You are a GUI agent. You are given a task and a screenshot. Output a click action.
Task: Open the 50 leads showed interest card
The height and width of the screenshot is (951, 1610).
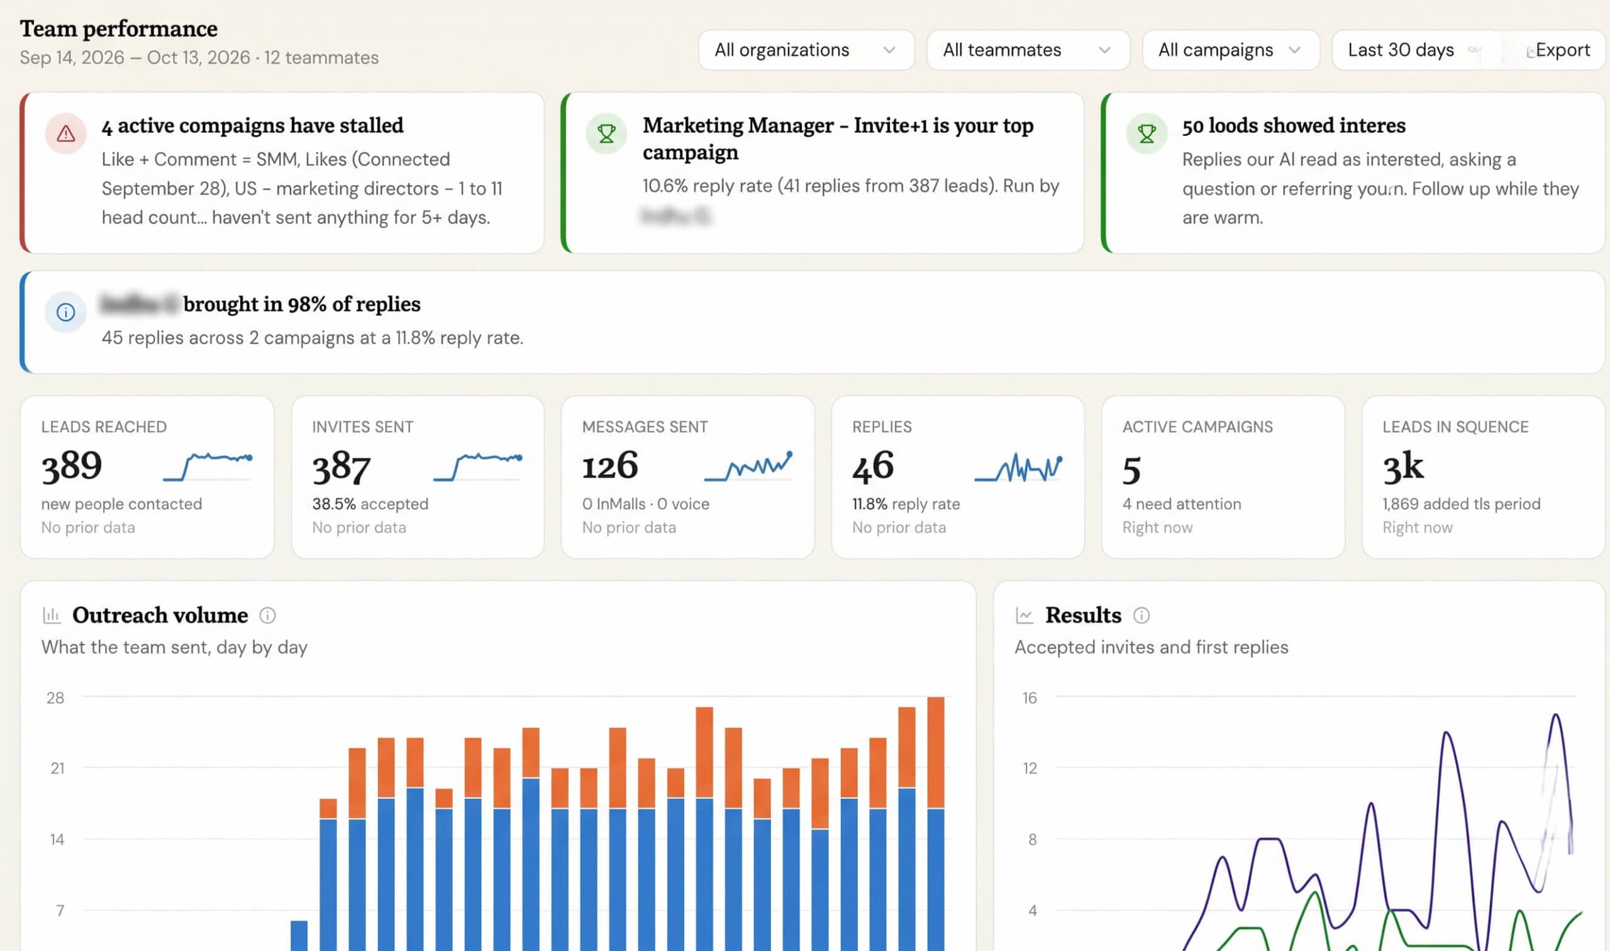[x=1352, y=172]
